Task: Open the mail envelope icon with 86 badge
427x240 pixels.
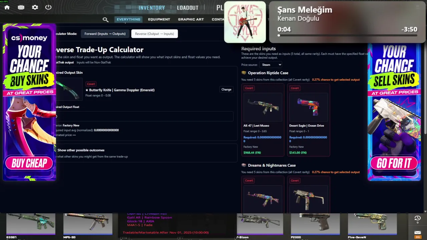Action: click(417, 233)
